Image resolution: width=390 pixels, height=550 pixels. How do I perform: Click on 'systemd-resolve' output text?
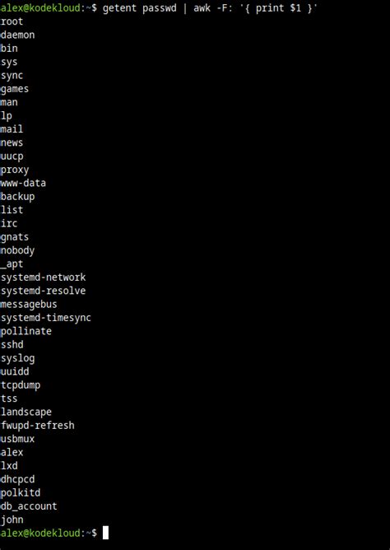click(43, 291)
